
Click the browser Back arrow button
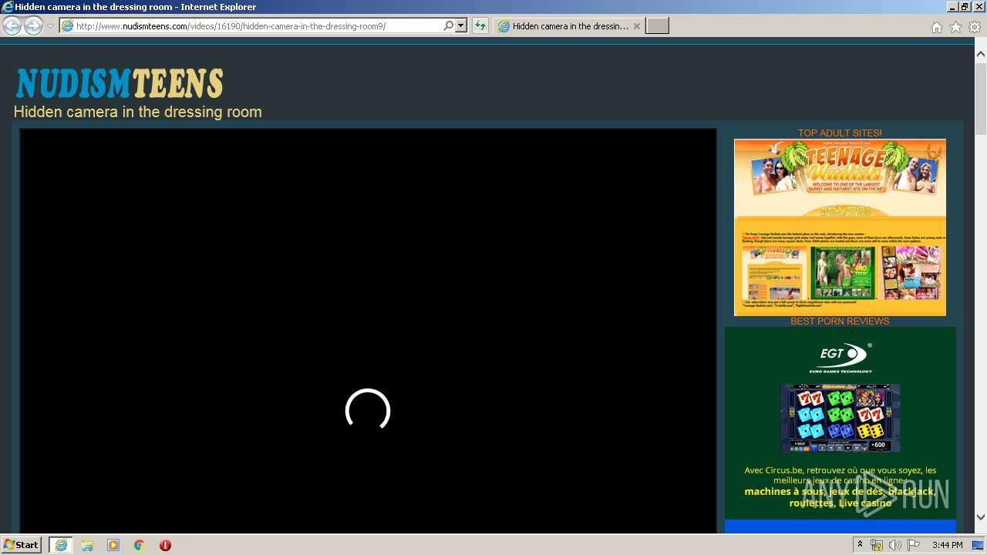[x=12, y=26]
